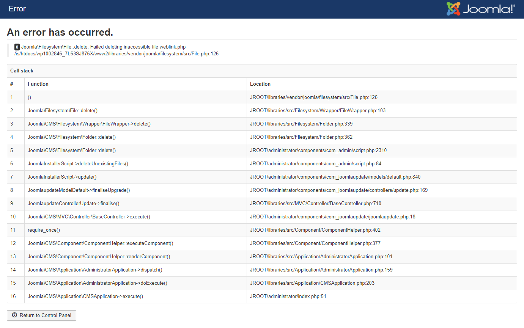Click the '#' column header
This screenshot has width=524, height=328.
click(16, 84)
